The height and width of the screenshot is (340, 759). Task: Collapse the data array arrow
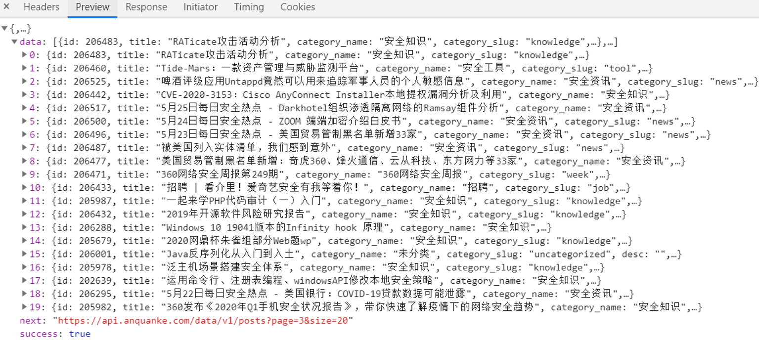[14, 42]
